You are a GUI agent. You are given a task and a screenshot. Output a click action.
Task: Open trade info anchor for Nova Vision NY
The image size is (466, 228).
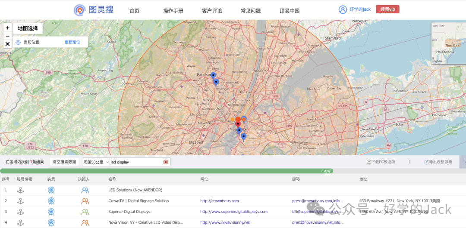21,223
